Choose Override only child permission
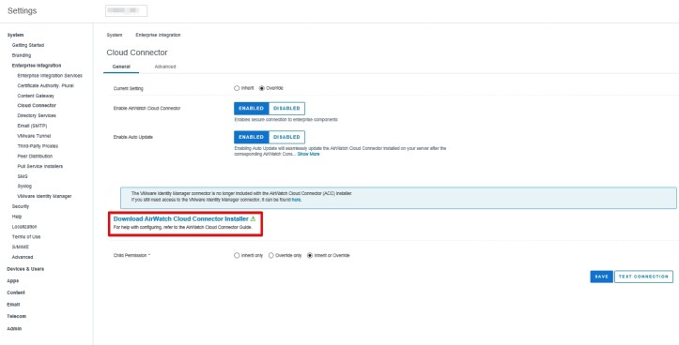This screenshot has width=679, height=345. pos(271,256)
